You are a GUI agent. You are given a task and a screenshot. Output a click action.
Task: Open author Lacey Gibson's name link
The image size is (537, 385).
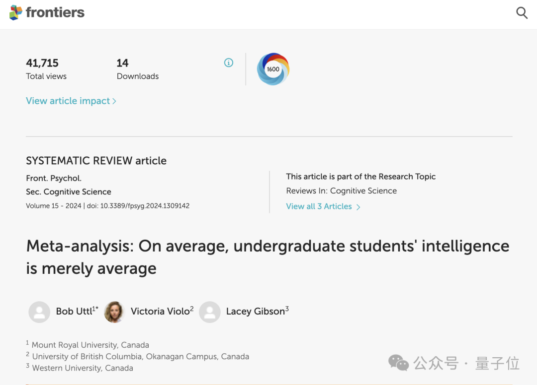tap(255, 311)
